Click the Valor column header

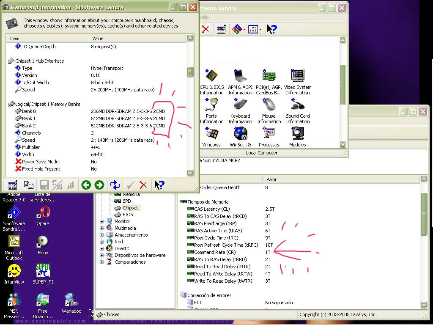271,179
